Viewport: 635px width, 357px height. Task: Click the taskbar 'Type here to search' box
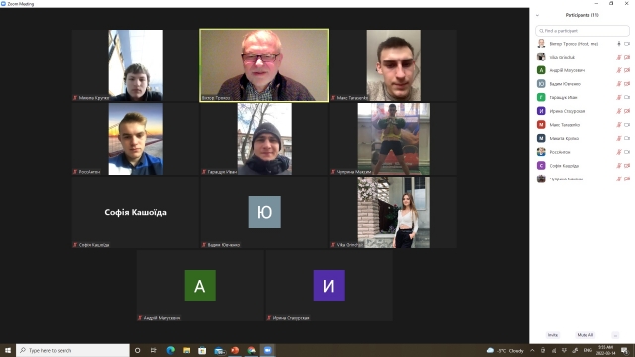[x=72, y=350]
